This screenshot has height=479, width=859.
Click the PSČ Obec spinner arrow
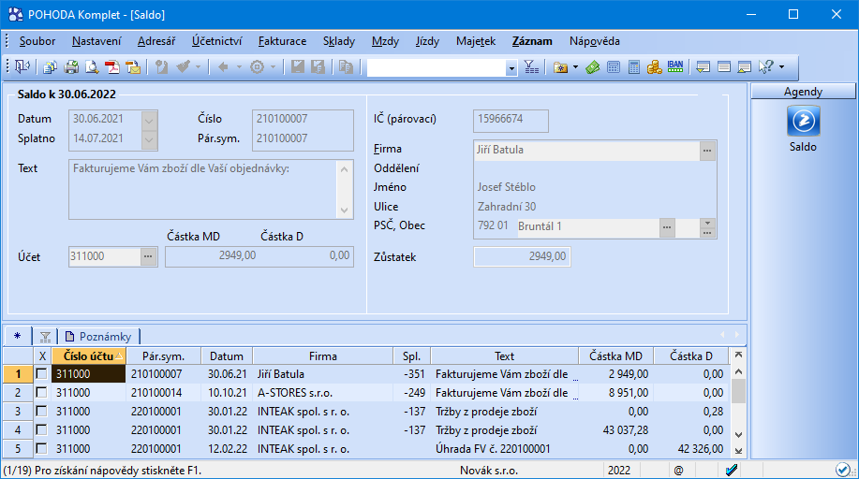707,224
